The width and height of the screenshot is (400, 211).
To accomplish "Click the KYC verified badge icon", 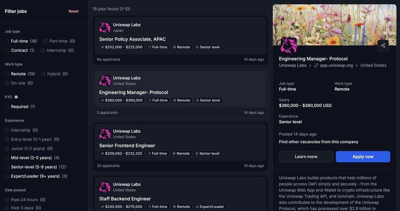I will click(x=16, y=97).
